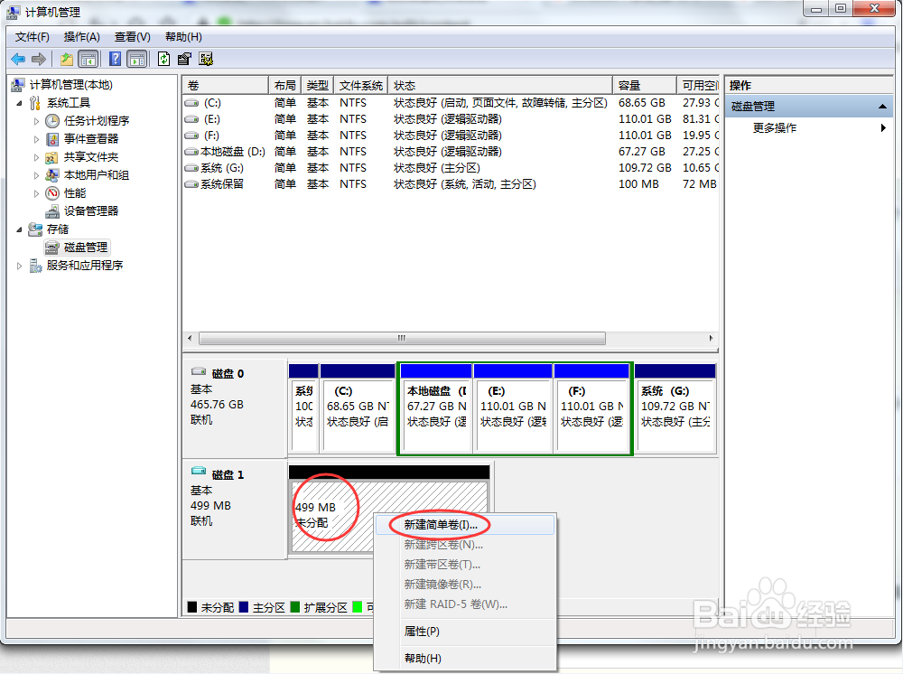Click the horizontal scrollbar thumb in volume list
This screenshot has width=903, height=674.
(402, 338)
